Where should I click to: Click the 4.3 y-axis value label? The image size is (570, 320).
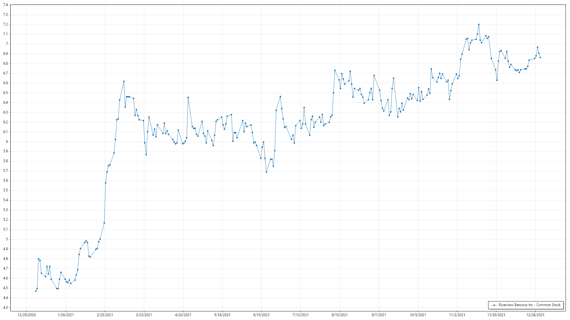(x=5, y=308)
